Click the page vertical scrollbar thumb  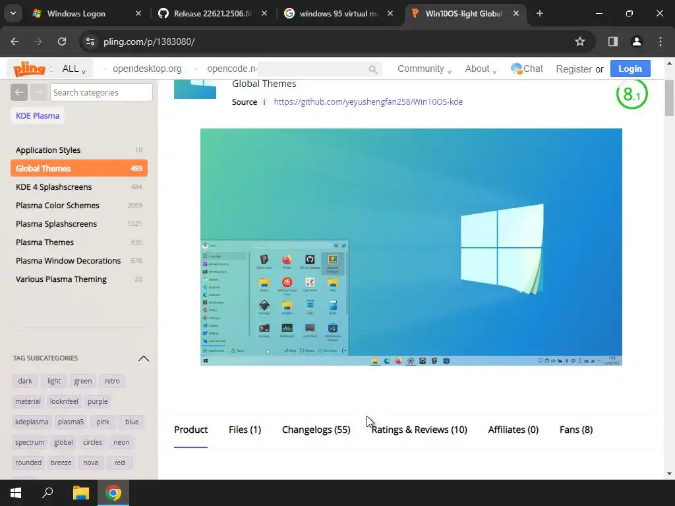(669, 98)
